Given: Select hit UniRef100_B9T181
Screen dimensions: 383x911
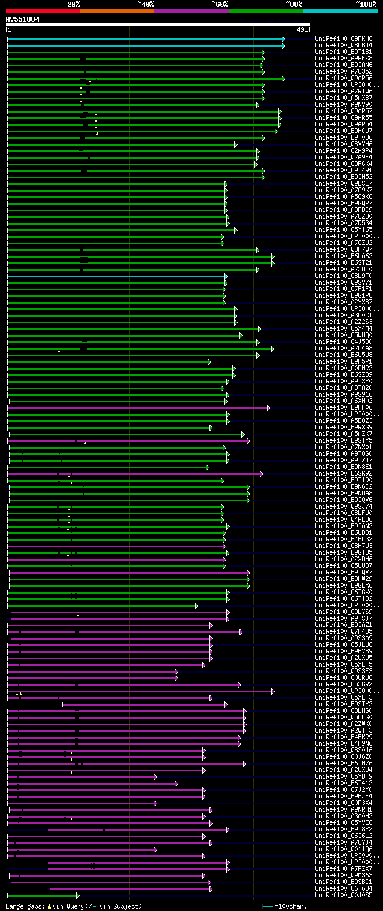Looking at the screenshot, I should pyautogui.click(x=344, y=52).
